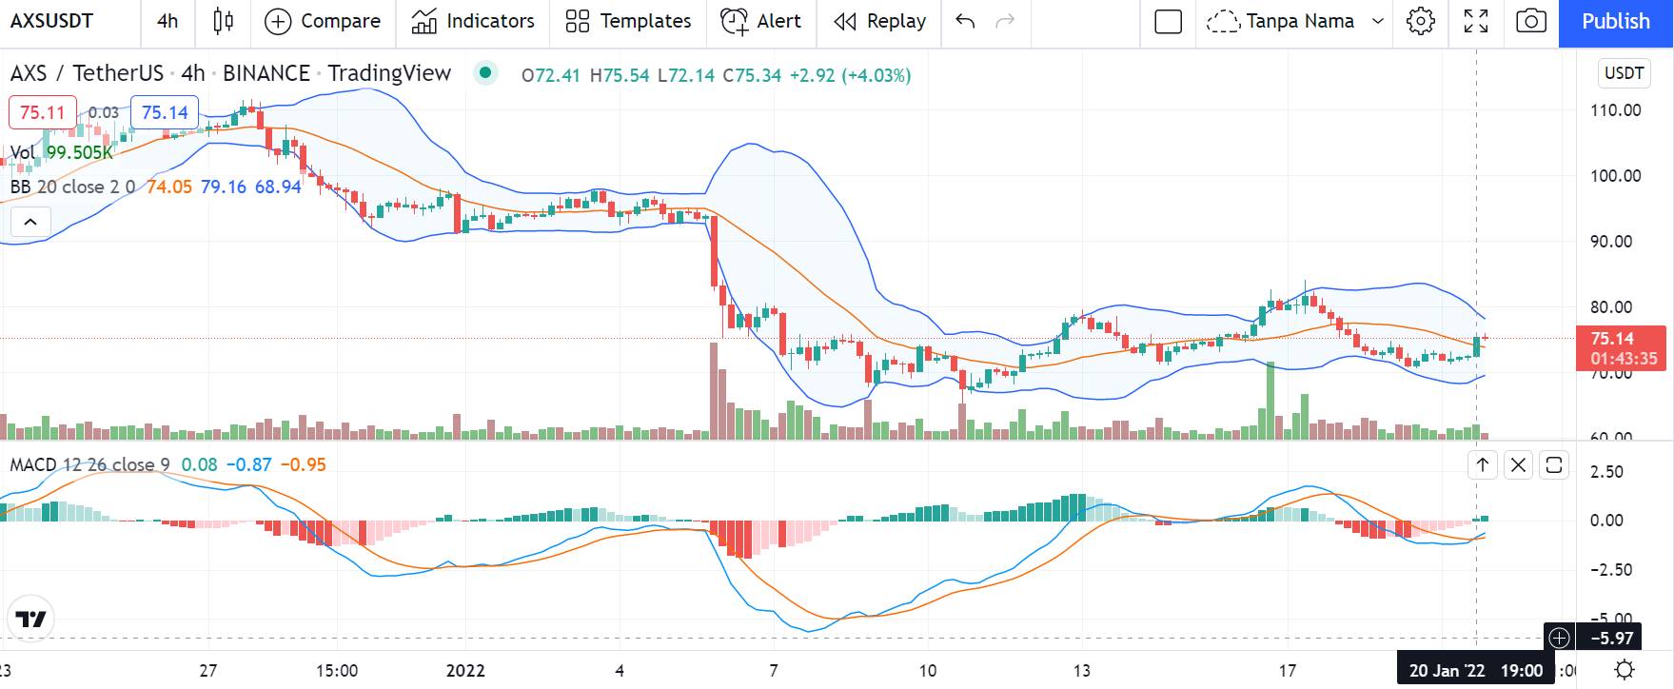Start bar Replay mode
Viewport: 1674px width, 689px height.
click(879, 21)
